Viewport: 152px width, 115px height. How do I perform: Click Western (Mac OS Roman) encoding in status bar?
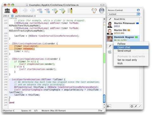54,111
